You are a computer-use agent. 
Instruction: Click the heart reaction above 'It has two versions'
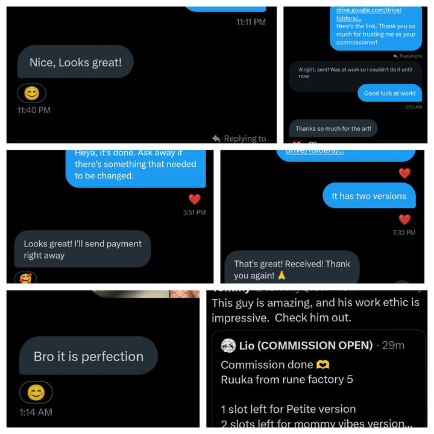pos(404,173)
